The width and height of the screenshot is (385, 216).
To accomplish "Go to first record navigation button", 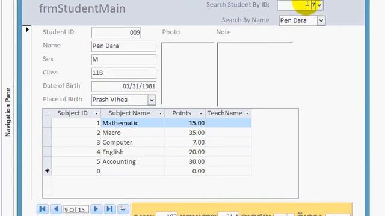I will click(43, 209).
